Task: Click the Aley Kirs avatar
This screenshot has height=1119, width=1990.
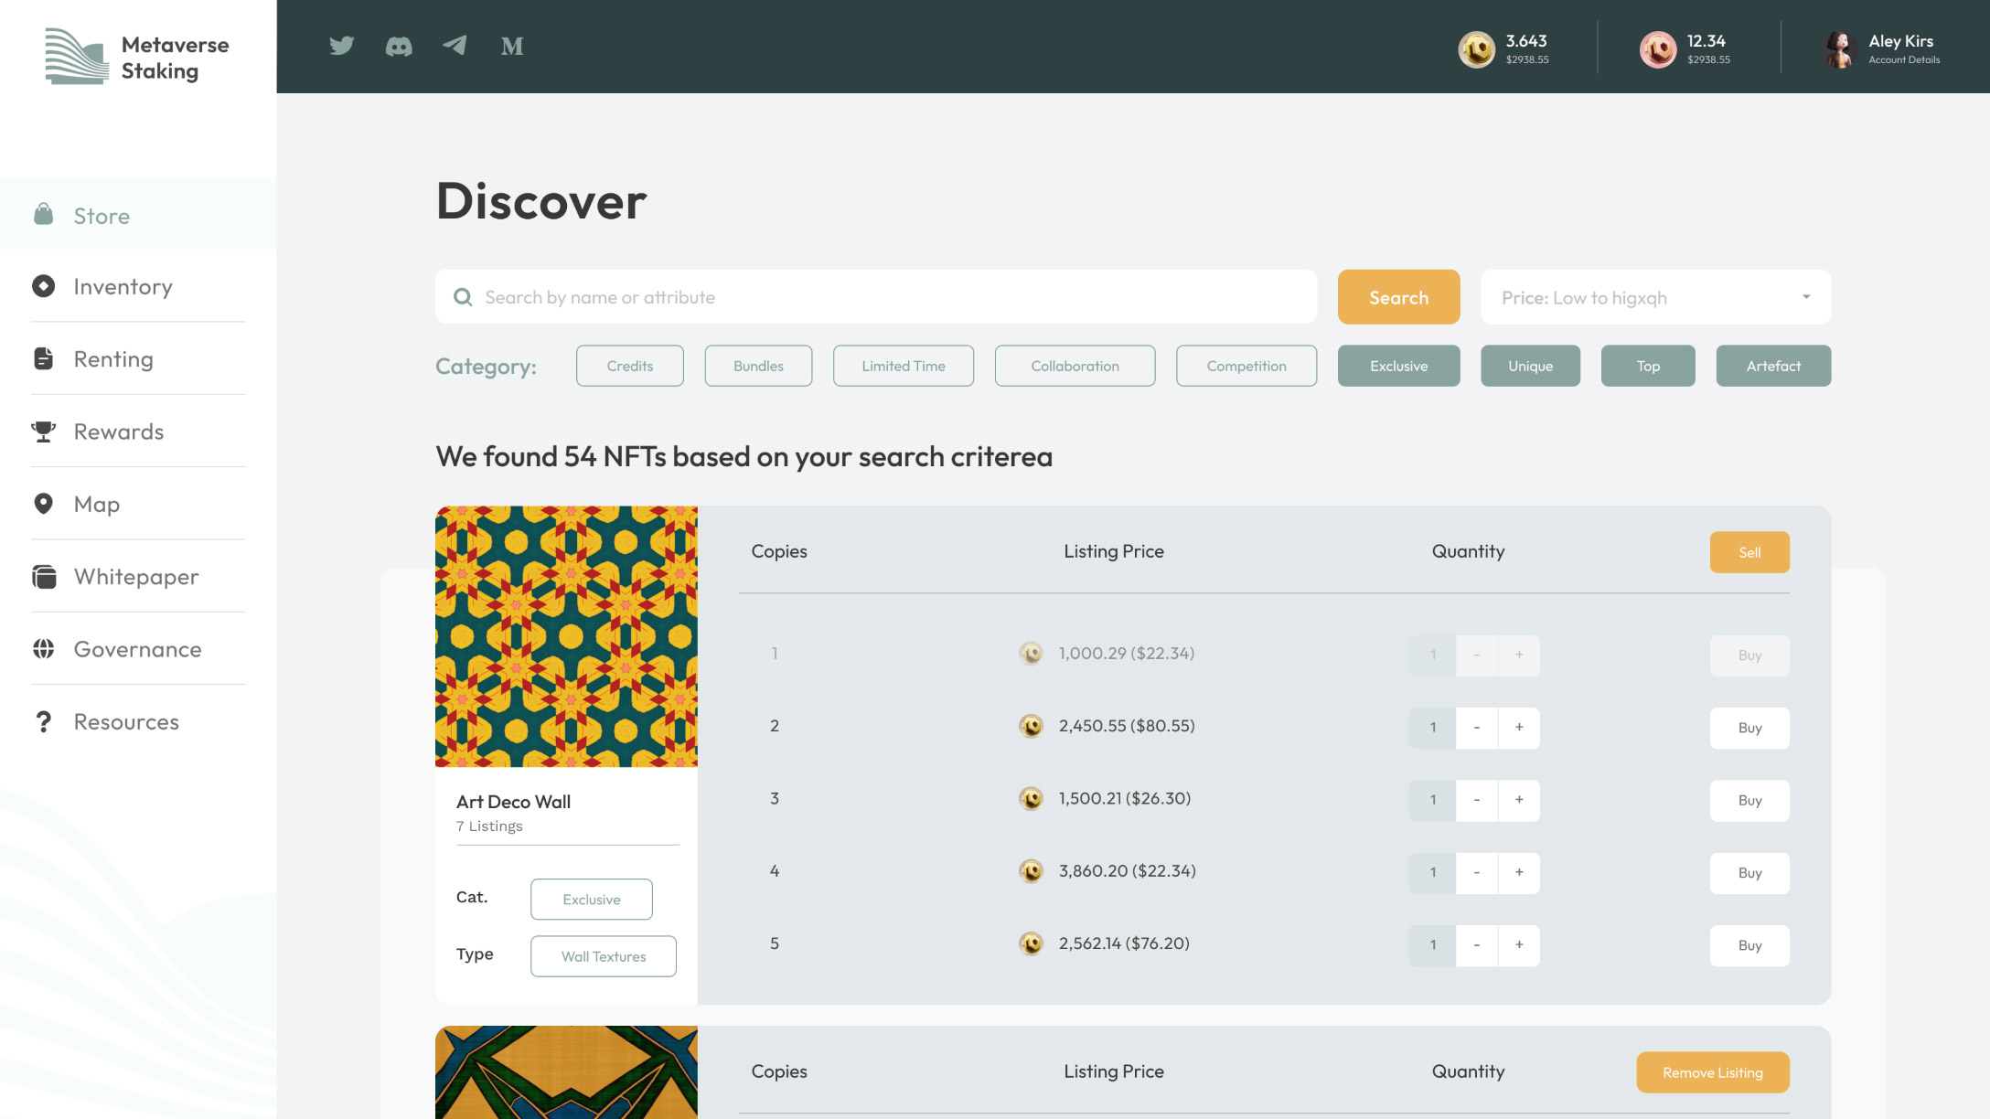Action: click(1839, 48)
